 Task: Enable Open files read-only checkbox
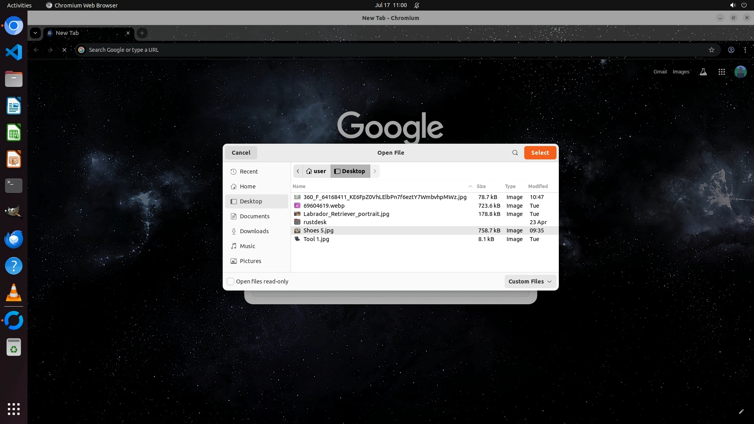pyautogui.click(x=231, y=281)
